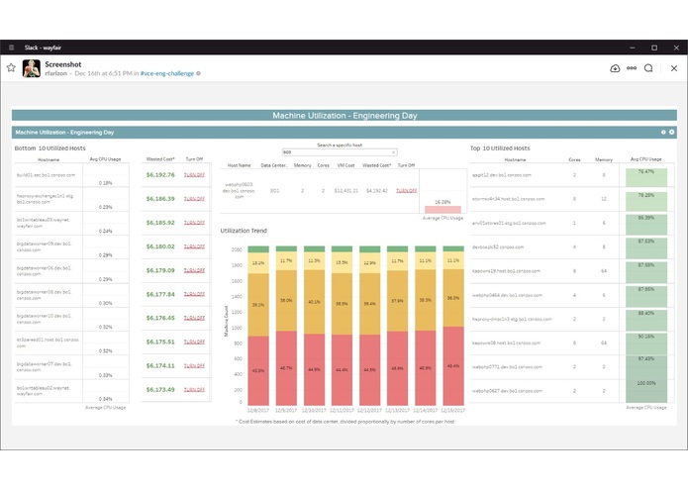The image size is (688, 489).
Task: Click Turn Off for the $6,176.45 host
Action: coord(194,318)
